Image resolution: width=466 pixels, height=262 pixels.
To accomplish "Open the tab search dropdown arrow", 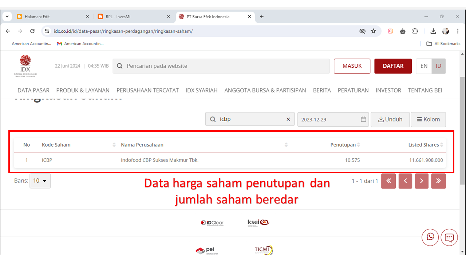I will (7, 16).
